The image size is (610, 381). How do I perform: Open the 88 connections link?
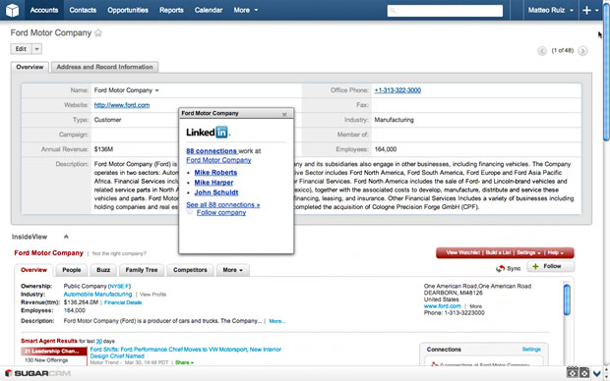[x=212, y=151]
